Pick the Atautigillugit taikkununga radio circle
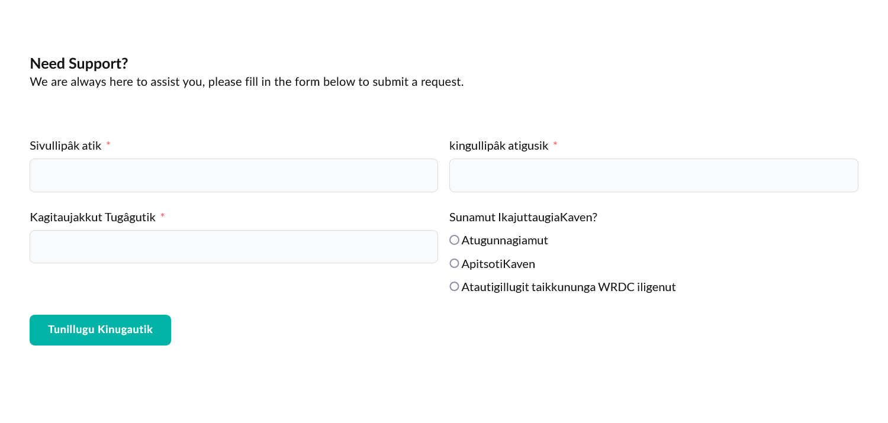This screenshot has width=888, height=423. coord(454,286)
